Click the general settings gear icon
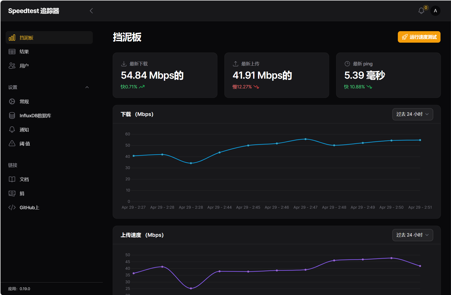Image resolution: width=451 pixels, height=295 pixels. pos(12,101)
